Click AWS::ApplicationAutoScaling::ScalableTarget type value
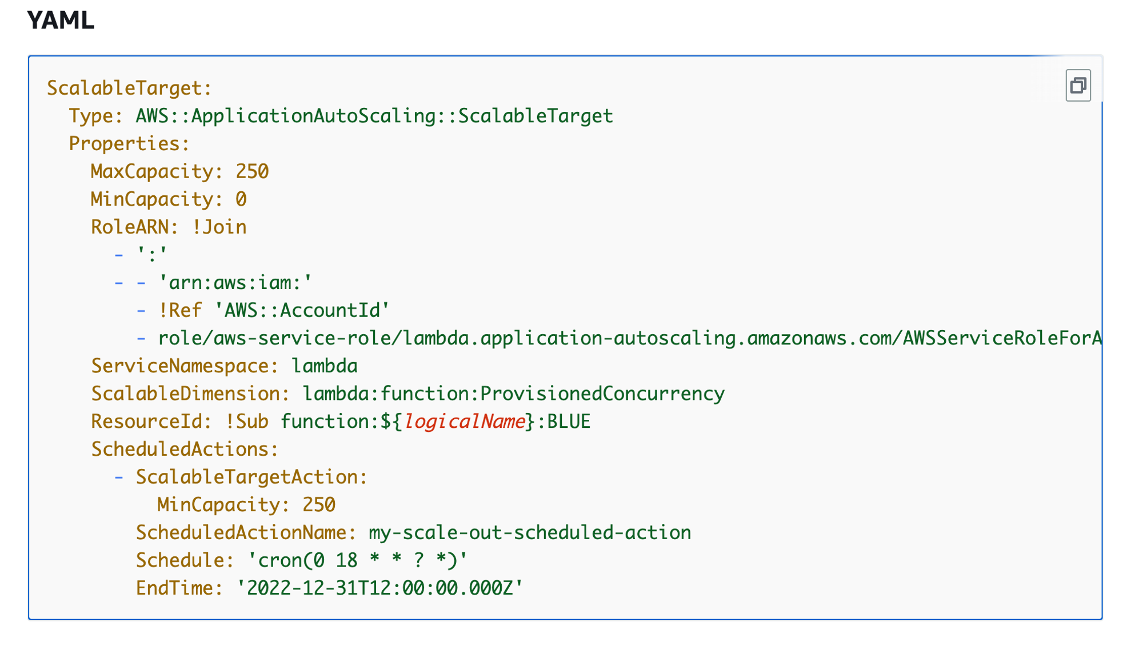The height and width of the screenshot is (646, 1143). (374, 116)
